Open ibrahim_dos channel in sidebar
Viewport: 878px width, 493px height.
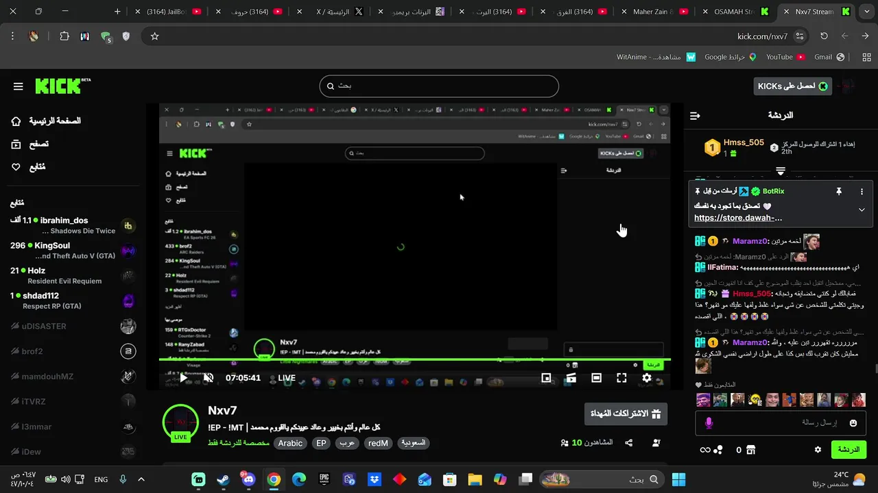click(72, 225)
